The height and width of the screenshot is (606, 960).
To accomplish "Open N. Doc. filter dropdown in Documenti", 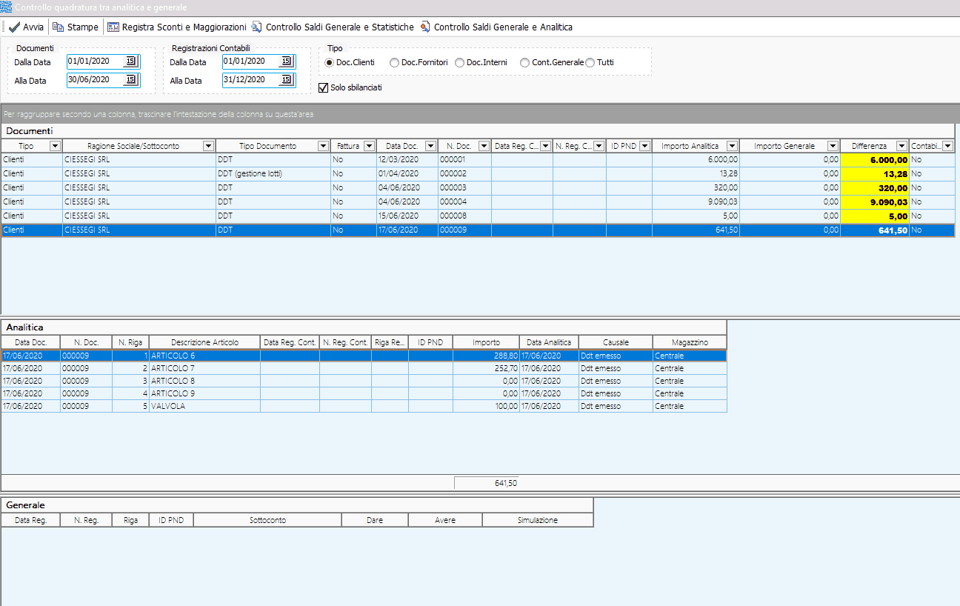I will click(x=484, y=147).
